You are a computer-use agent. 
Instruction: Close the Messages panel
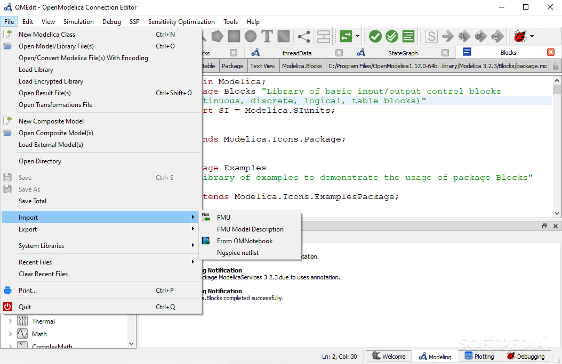pos(556,226)
